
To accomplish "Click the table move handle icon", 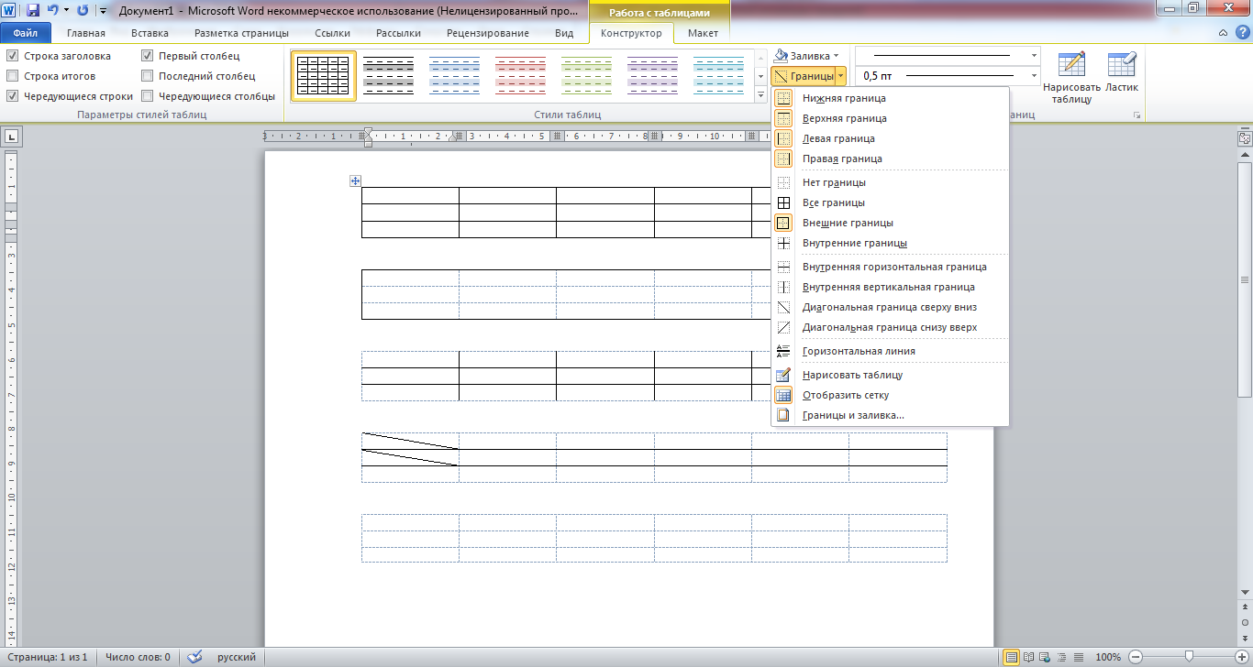I will 356,181.
